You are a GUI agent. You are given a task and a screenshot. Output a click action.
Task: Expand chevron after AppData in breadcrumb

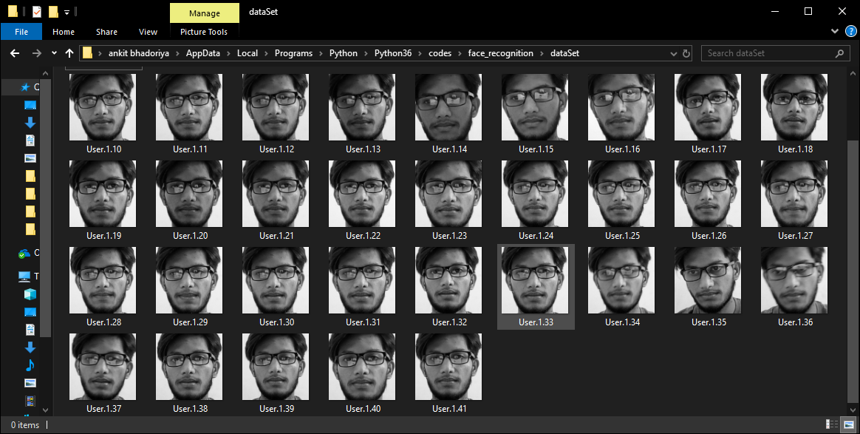point(229,53)
